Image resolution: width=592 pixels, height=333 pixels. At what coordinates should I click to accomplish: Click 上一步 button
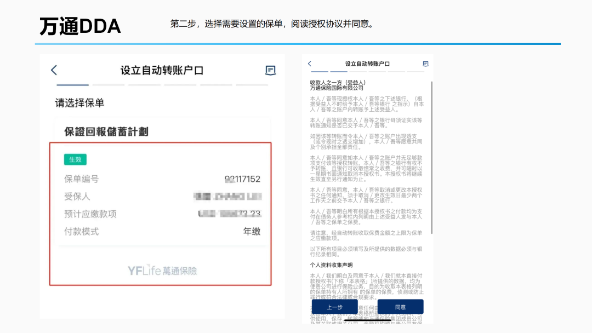[334, 307]
